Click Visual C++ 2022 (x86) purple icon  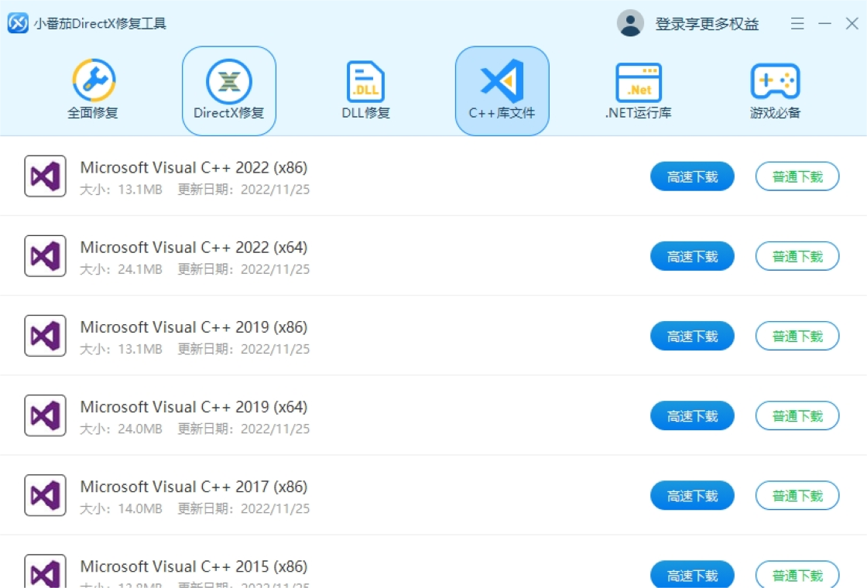tap(46, 176)
